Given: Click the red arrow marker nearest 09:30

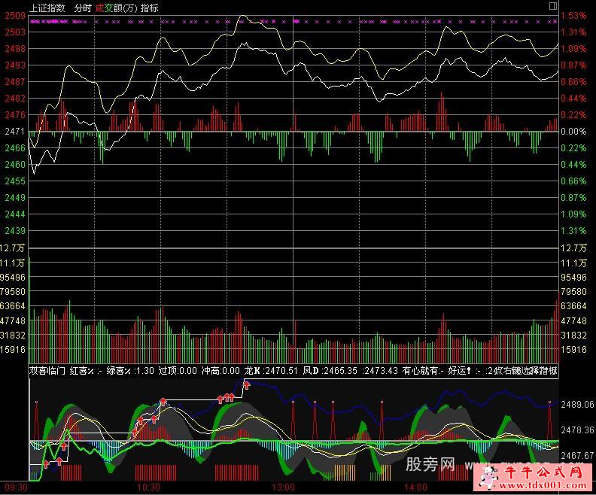Looking at the screenshot, I should click(47, 463).
